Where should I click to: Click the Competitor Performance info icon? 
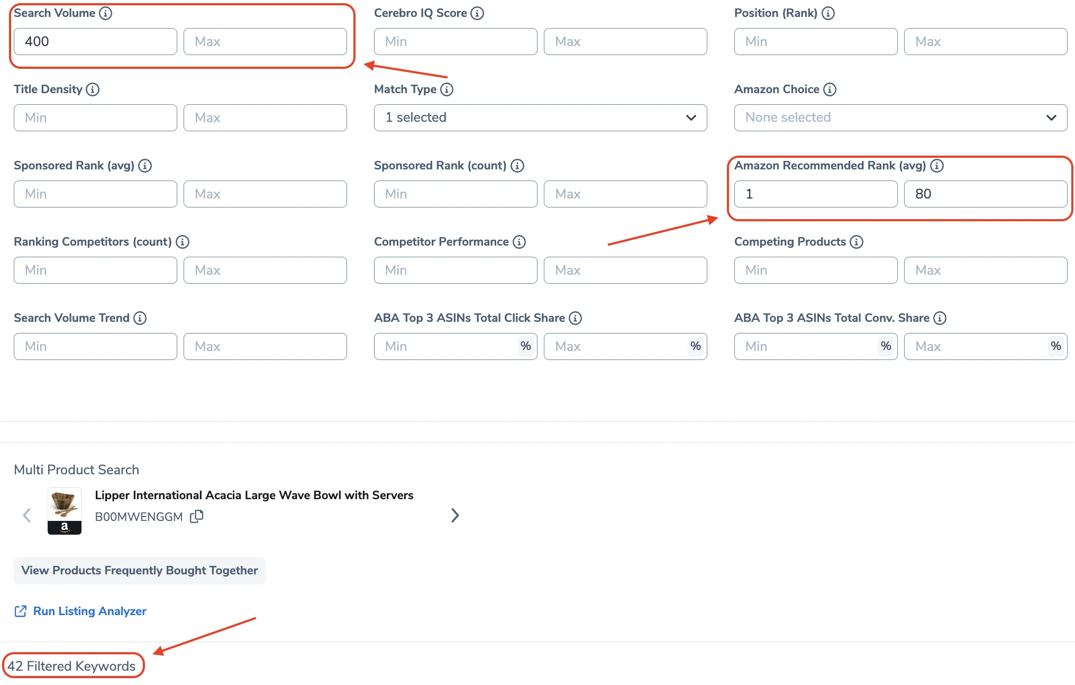coord(519,242)
